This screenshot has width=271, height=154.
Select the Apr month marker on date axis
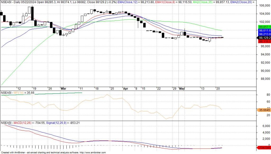[125, 88]
